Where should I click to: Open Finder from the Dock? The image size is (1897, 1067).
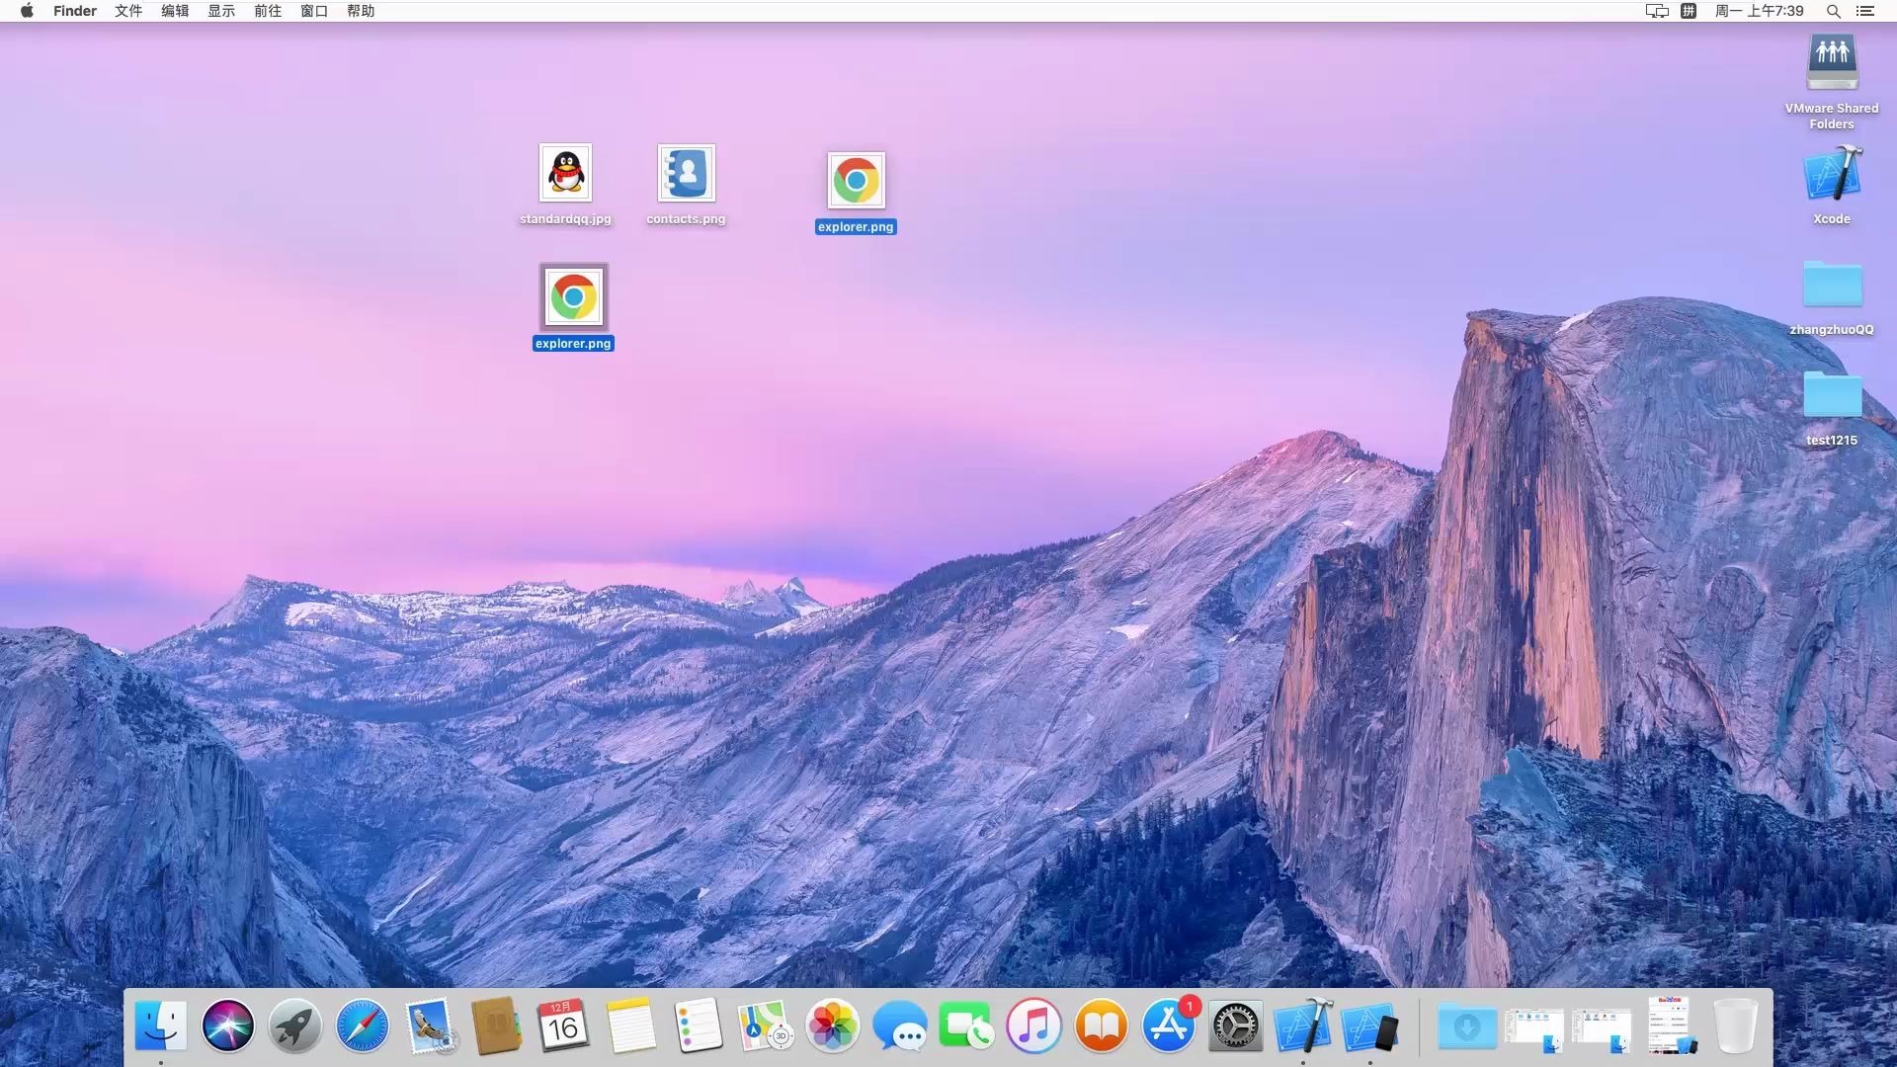[160, 1026]
